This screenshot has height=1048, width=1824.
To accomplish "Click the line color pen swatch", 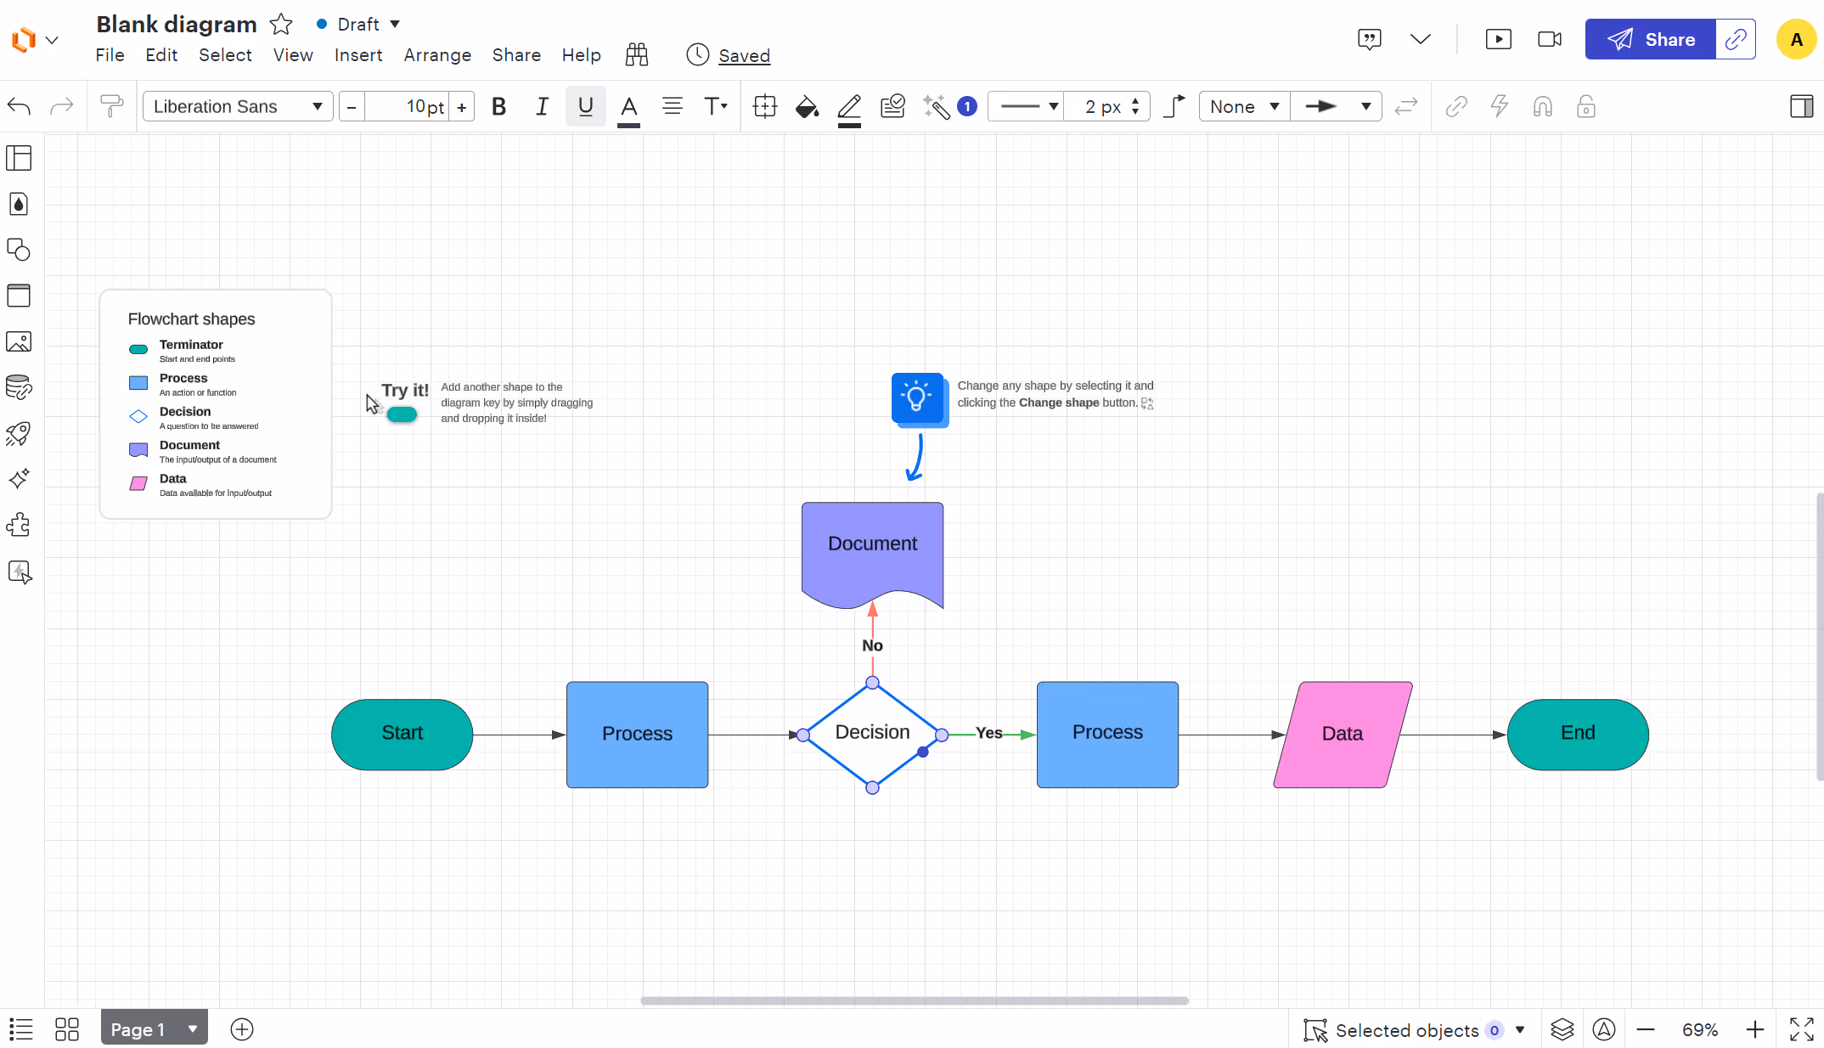I will [849, 107].
